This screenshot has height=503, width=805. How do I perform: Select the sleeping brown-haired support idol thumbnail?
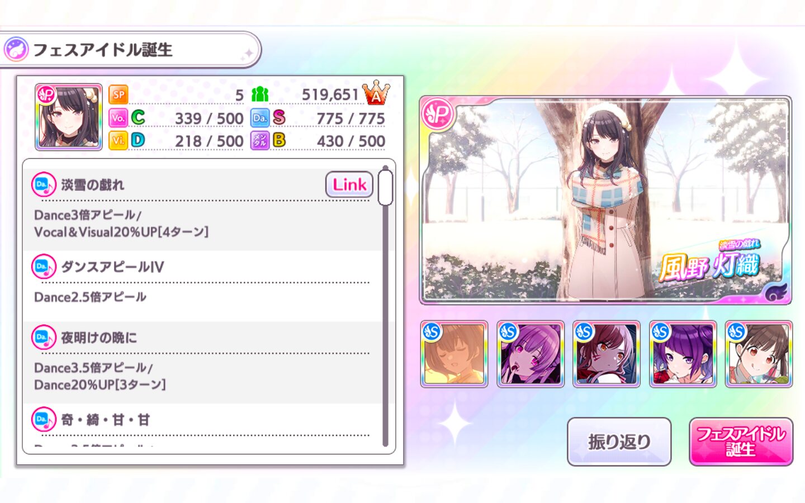(x=454, y=354)
